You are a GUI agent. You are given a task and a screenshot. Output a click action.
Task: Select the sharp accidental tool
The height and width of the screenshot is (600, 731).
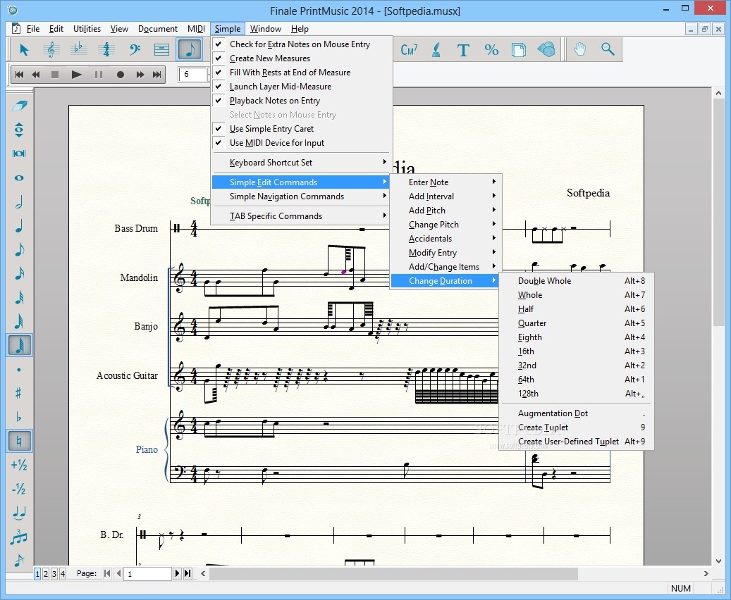[19, 393]
